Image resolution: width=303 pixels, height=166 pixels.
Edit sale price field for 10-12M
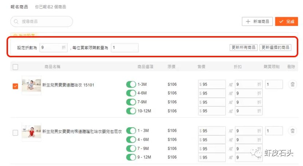click(212, 111)
